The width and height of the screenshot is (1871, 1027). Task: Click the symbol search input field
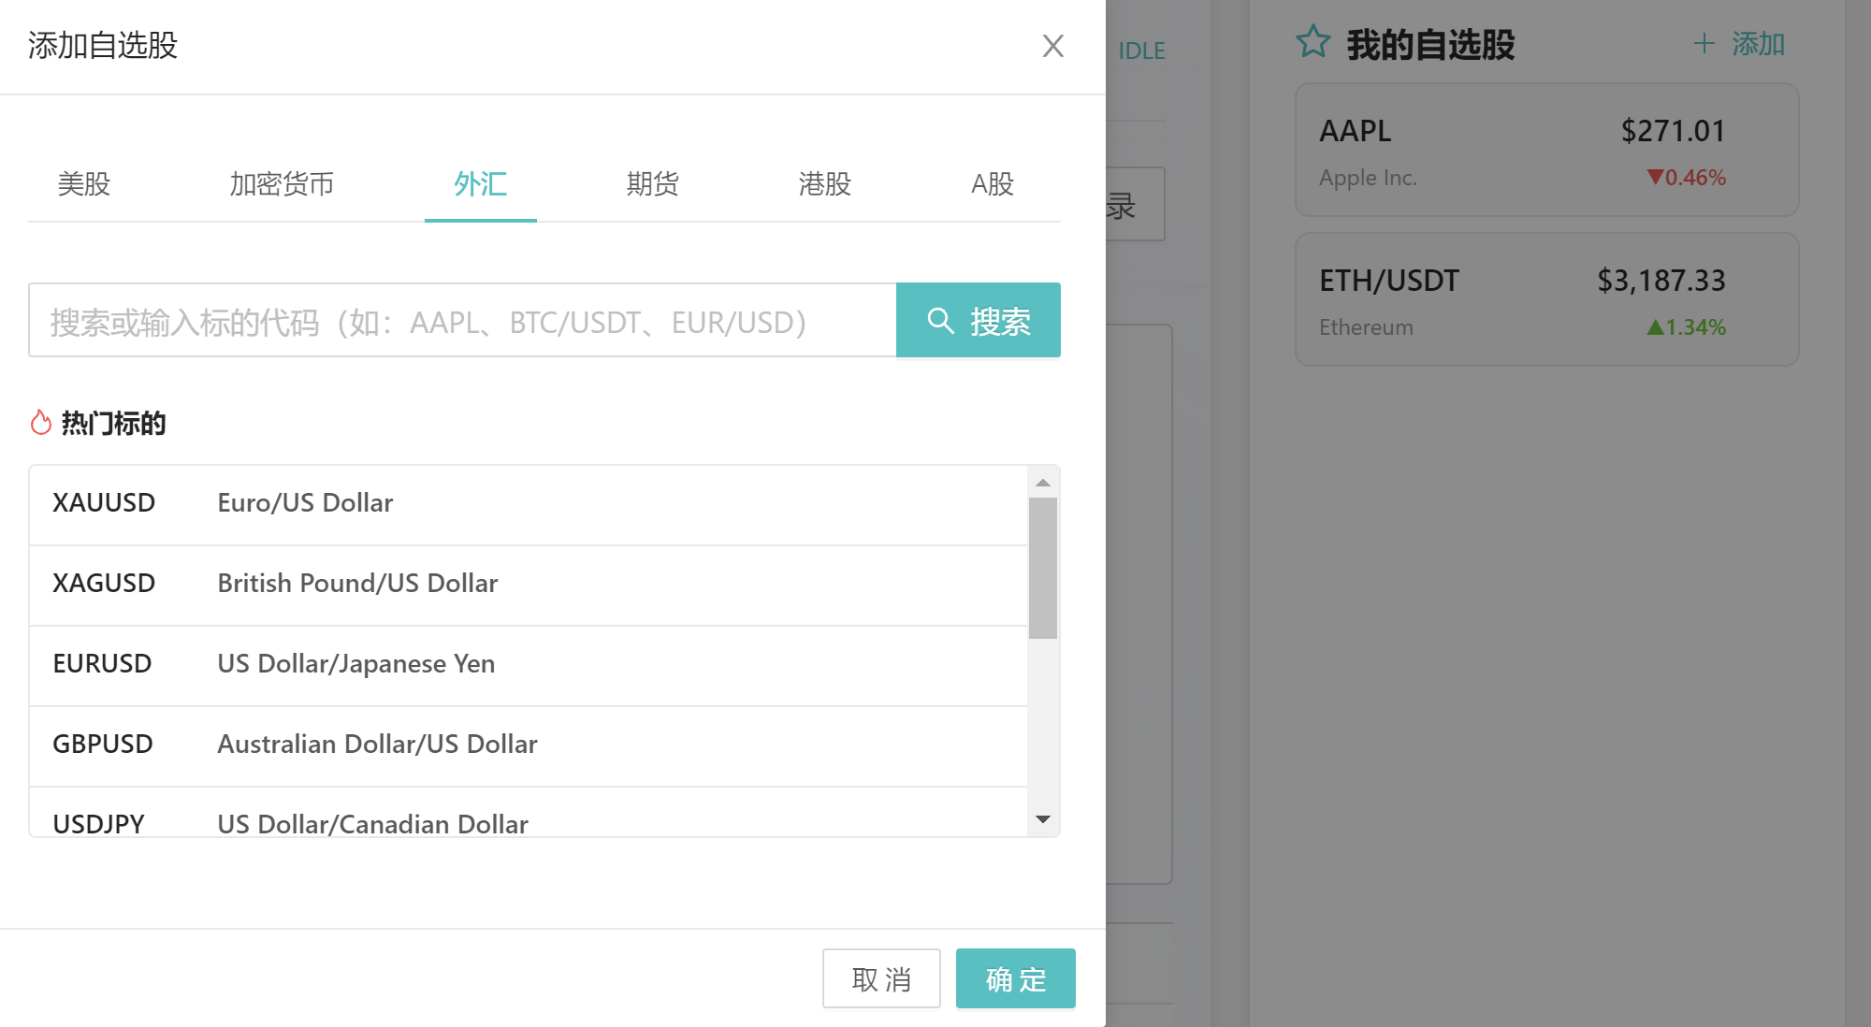(x=462, y=321)
